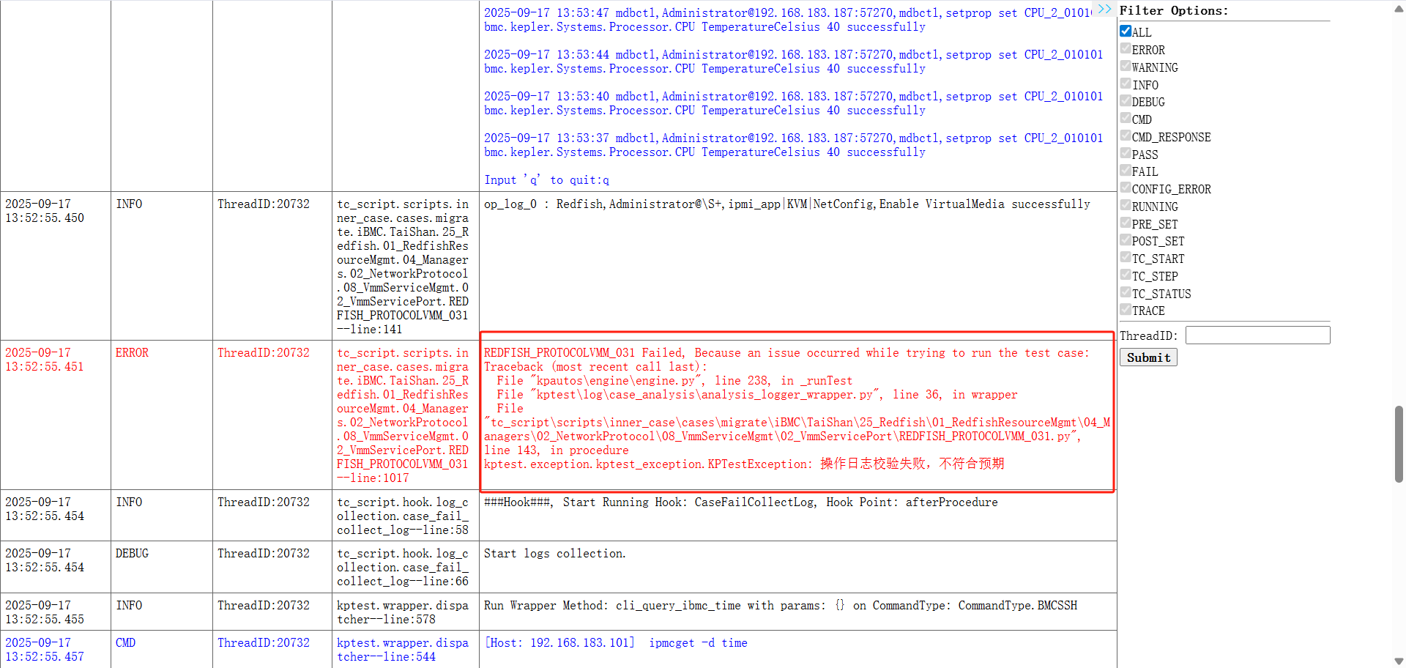Image resolution: width=1406 pixels, height=668 pixels.
Task: Check the PRE_SET filter checkbox
Action: (1126, 223)
